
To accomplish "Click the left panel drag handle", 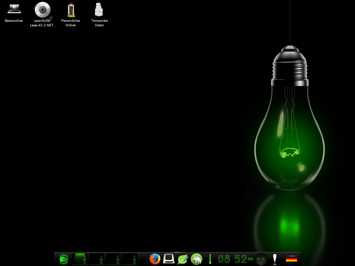I will pyautogui.click(x=55, y=259).
